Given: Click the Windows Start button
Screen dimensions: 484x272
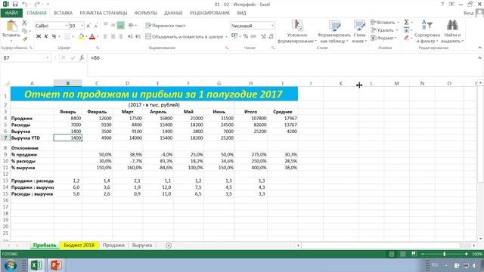Looking at the screenshot, I should [10, 265].
